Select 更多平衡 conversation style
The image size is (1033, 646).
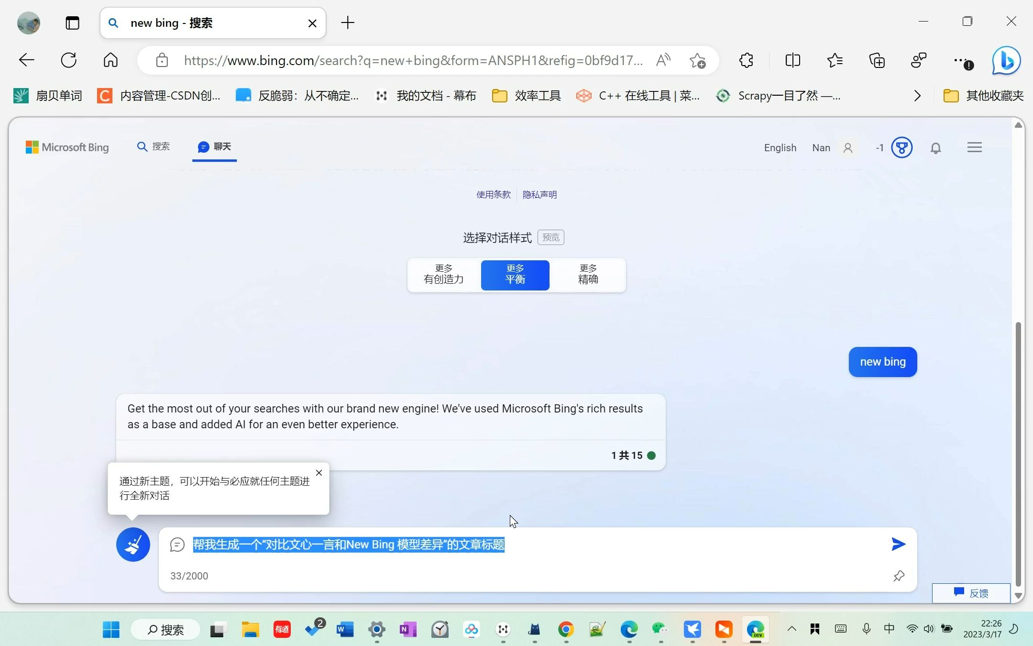515,275
